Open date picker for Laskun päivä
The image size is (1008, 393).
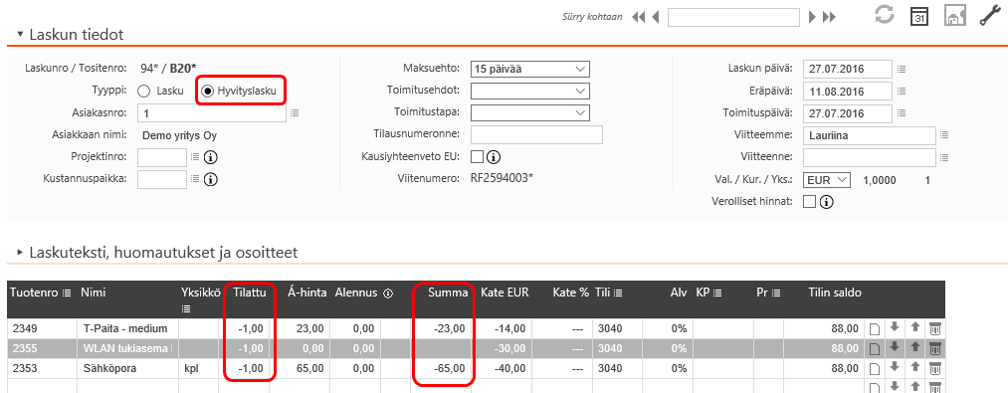902,69
